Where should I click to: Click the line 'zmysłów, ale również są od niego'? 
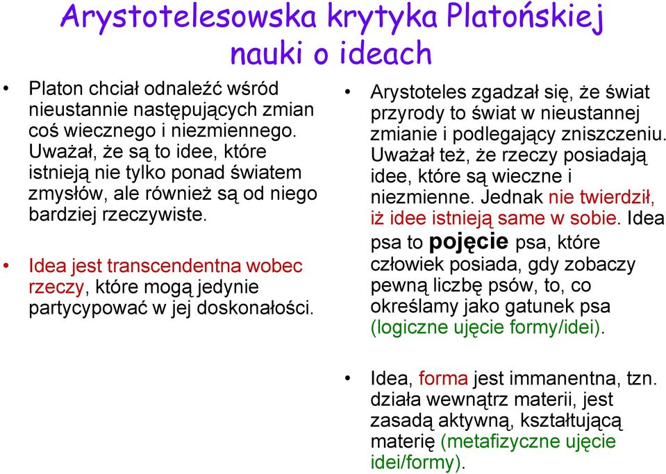tap(173, 194)
